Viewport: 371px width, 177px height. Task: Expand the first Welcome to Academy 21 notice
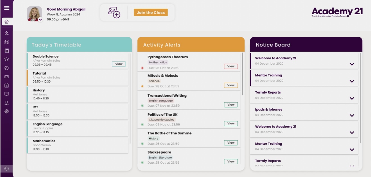352,64
